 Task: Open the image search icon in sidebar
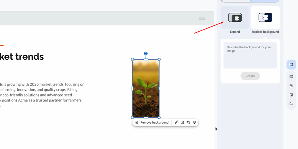point(291,95)
